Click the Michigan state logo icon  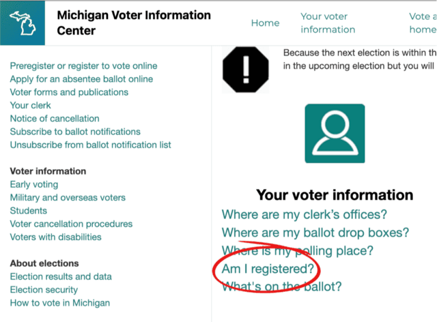tap(23, 23)
